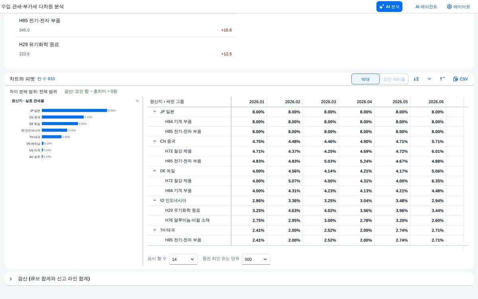Open the H29 유기화학 원료 summary card

[125, 49]
